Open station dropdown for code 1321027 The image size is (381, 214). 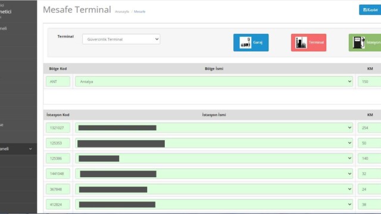(214, 128)
